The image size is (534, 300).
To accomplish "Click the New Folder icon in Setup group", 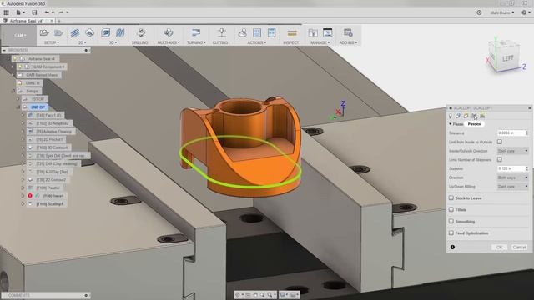I will (58, 32).
